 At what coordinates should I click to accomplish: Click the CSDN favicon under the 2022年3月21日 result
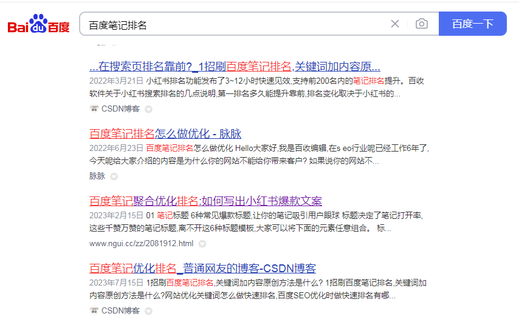94,109
